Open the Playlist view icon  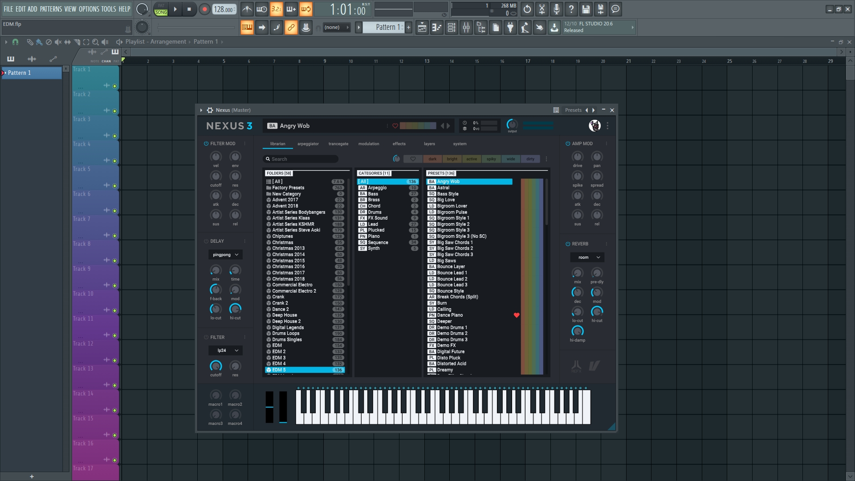[x=422, y=28]
